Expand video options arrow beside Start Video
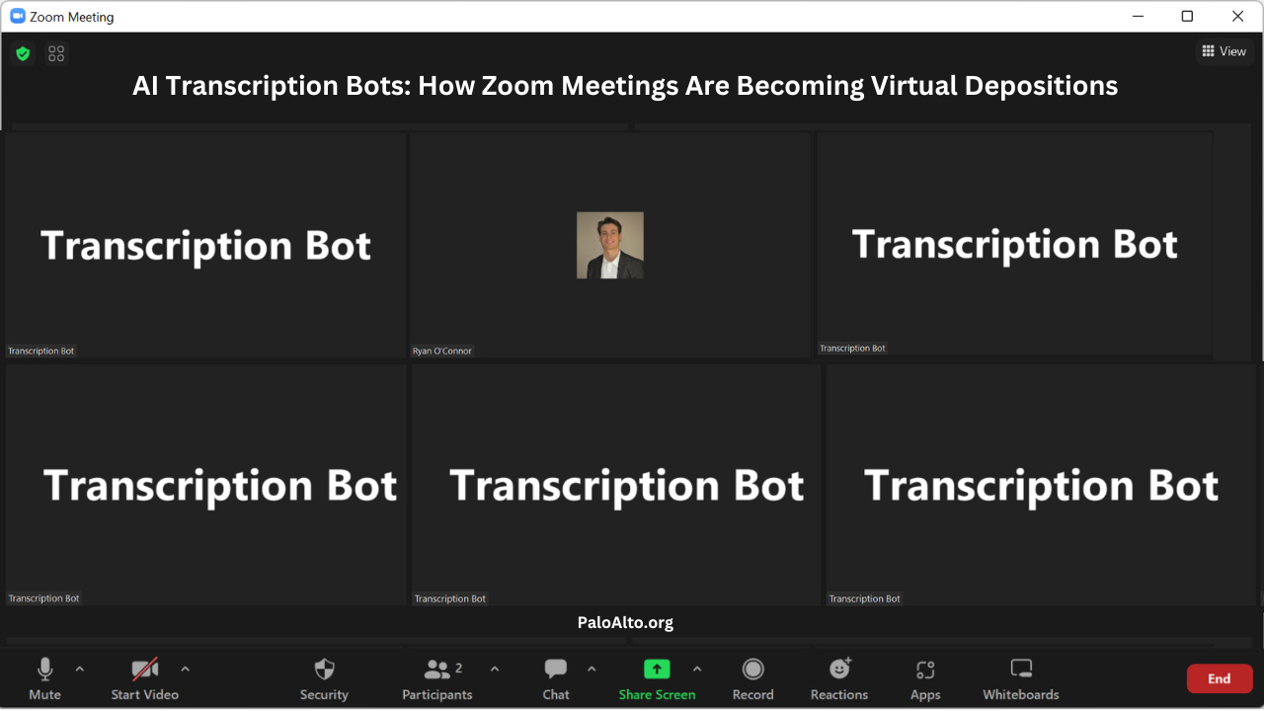The image size is (1264, 711). [x=185, y=669]
